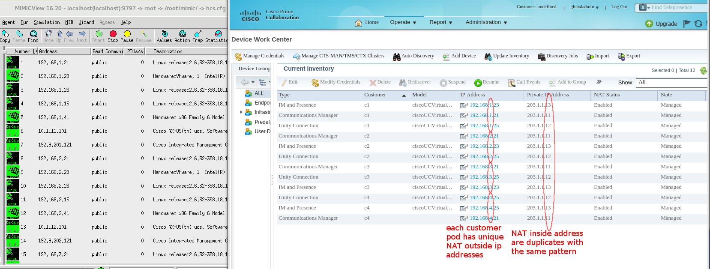Click private IP 203.1.1.13 in first row
This screenshot has height=269, width=710.
(x=539, y=105)
